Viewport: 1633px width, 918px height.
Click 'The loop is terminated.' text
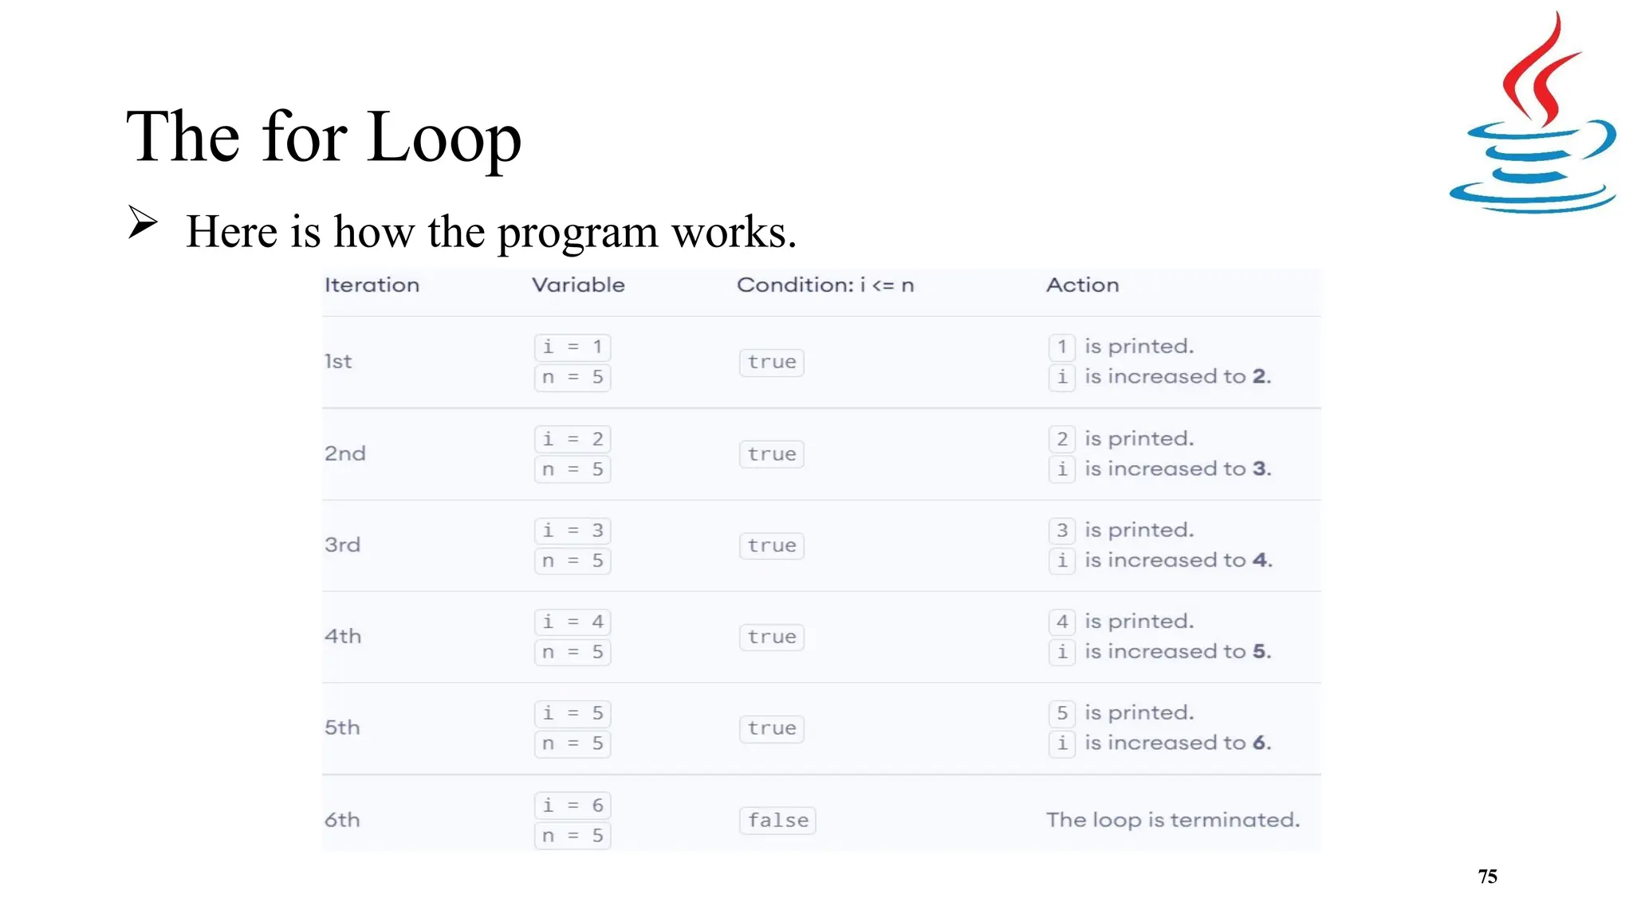1173,820
